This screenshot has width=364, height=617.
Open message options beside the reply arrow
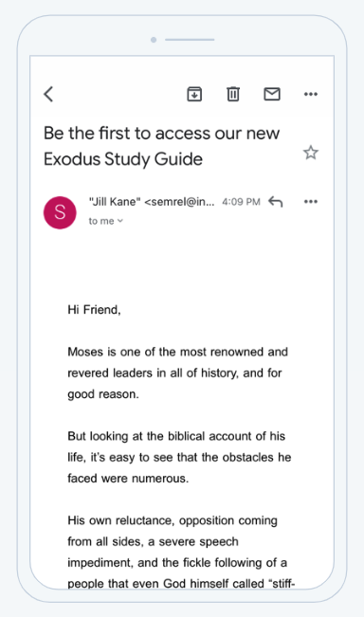[x=311, y=202]
